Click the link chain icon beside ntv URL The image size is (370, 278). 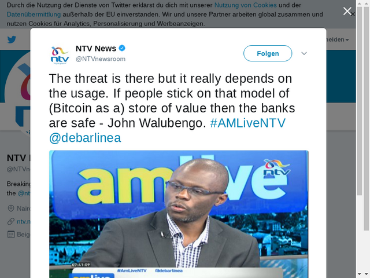coord(11,221)
